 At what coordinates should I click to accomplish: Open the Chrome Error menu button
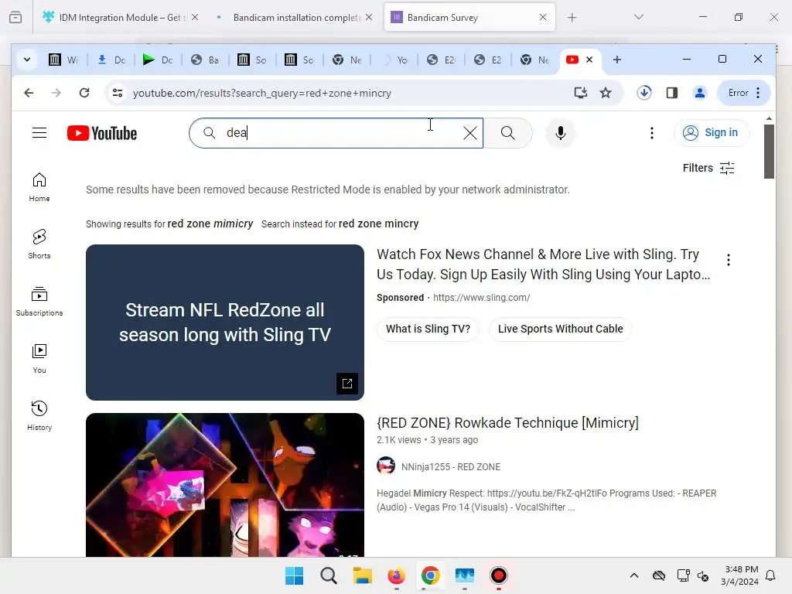pos(745,93)
